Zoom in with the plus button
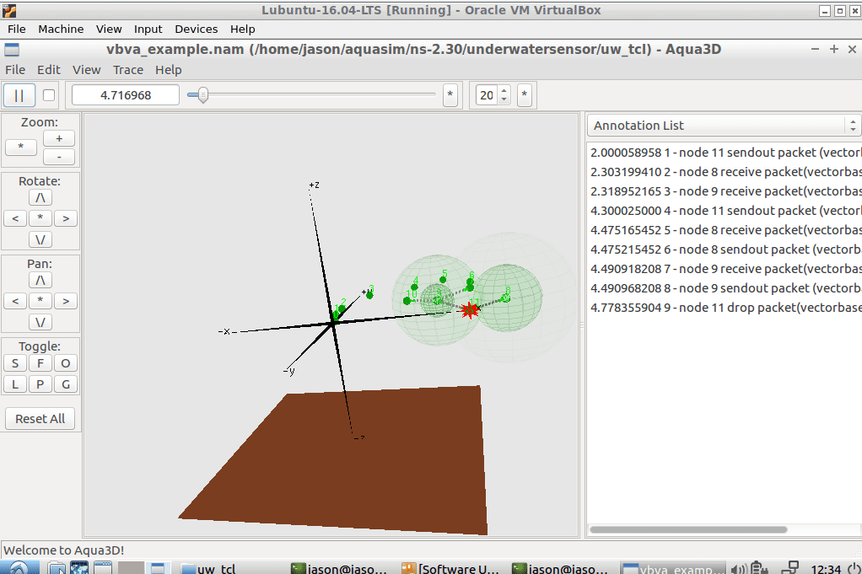 click(x=59, y=138)
